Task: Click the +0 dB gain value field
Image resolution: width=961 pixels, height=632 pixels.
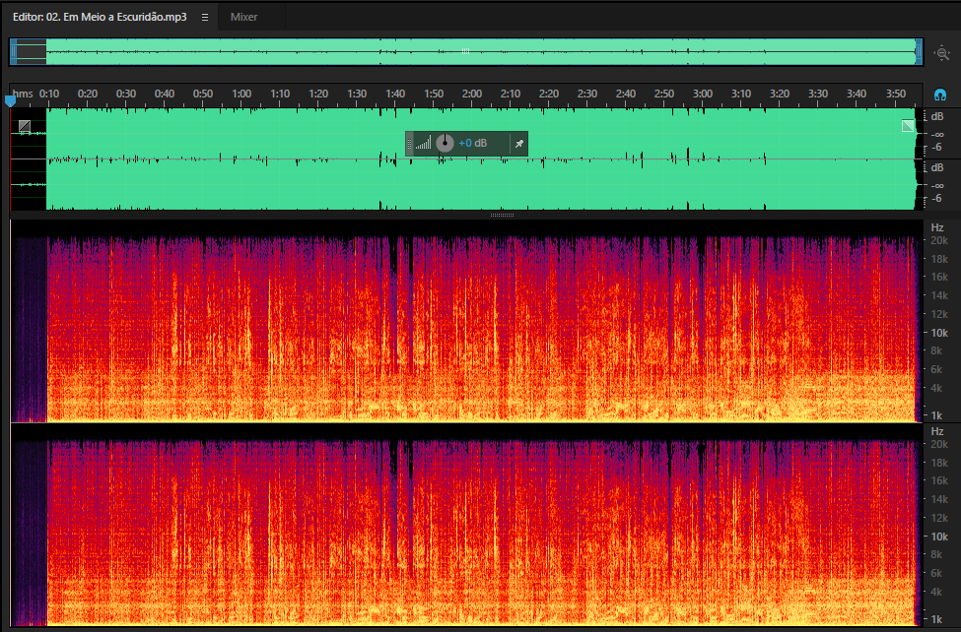Action: point(472,144)
